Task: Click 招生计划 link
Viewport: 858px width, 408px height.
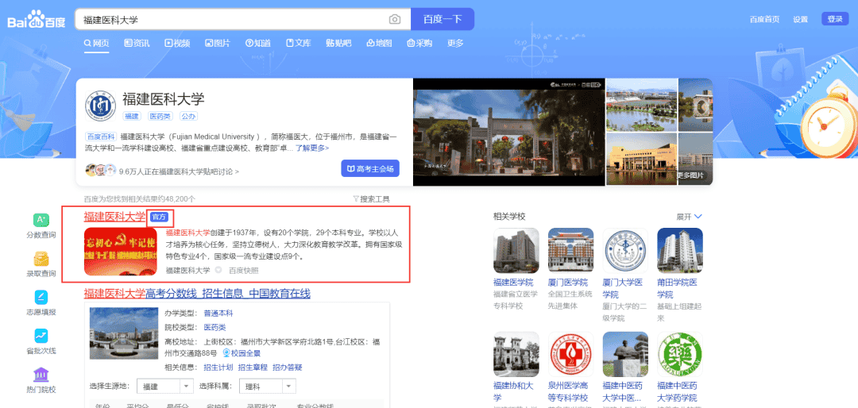Action: click(218, 367)
